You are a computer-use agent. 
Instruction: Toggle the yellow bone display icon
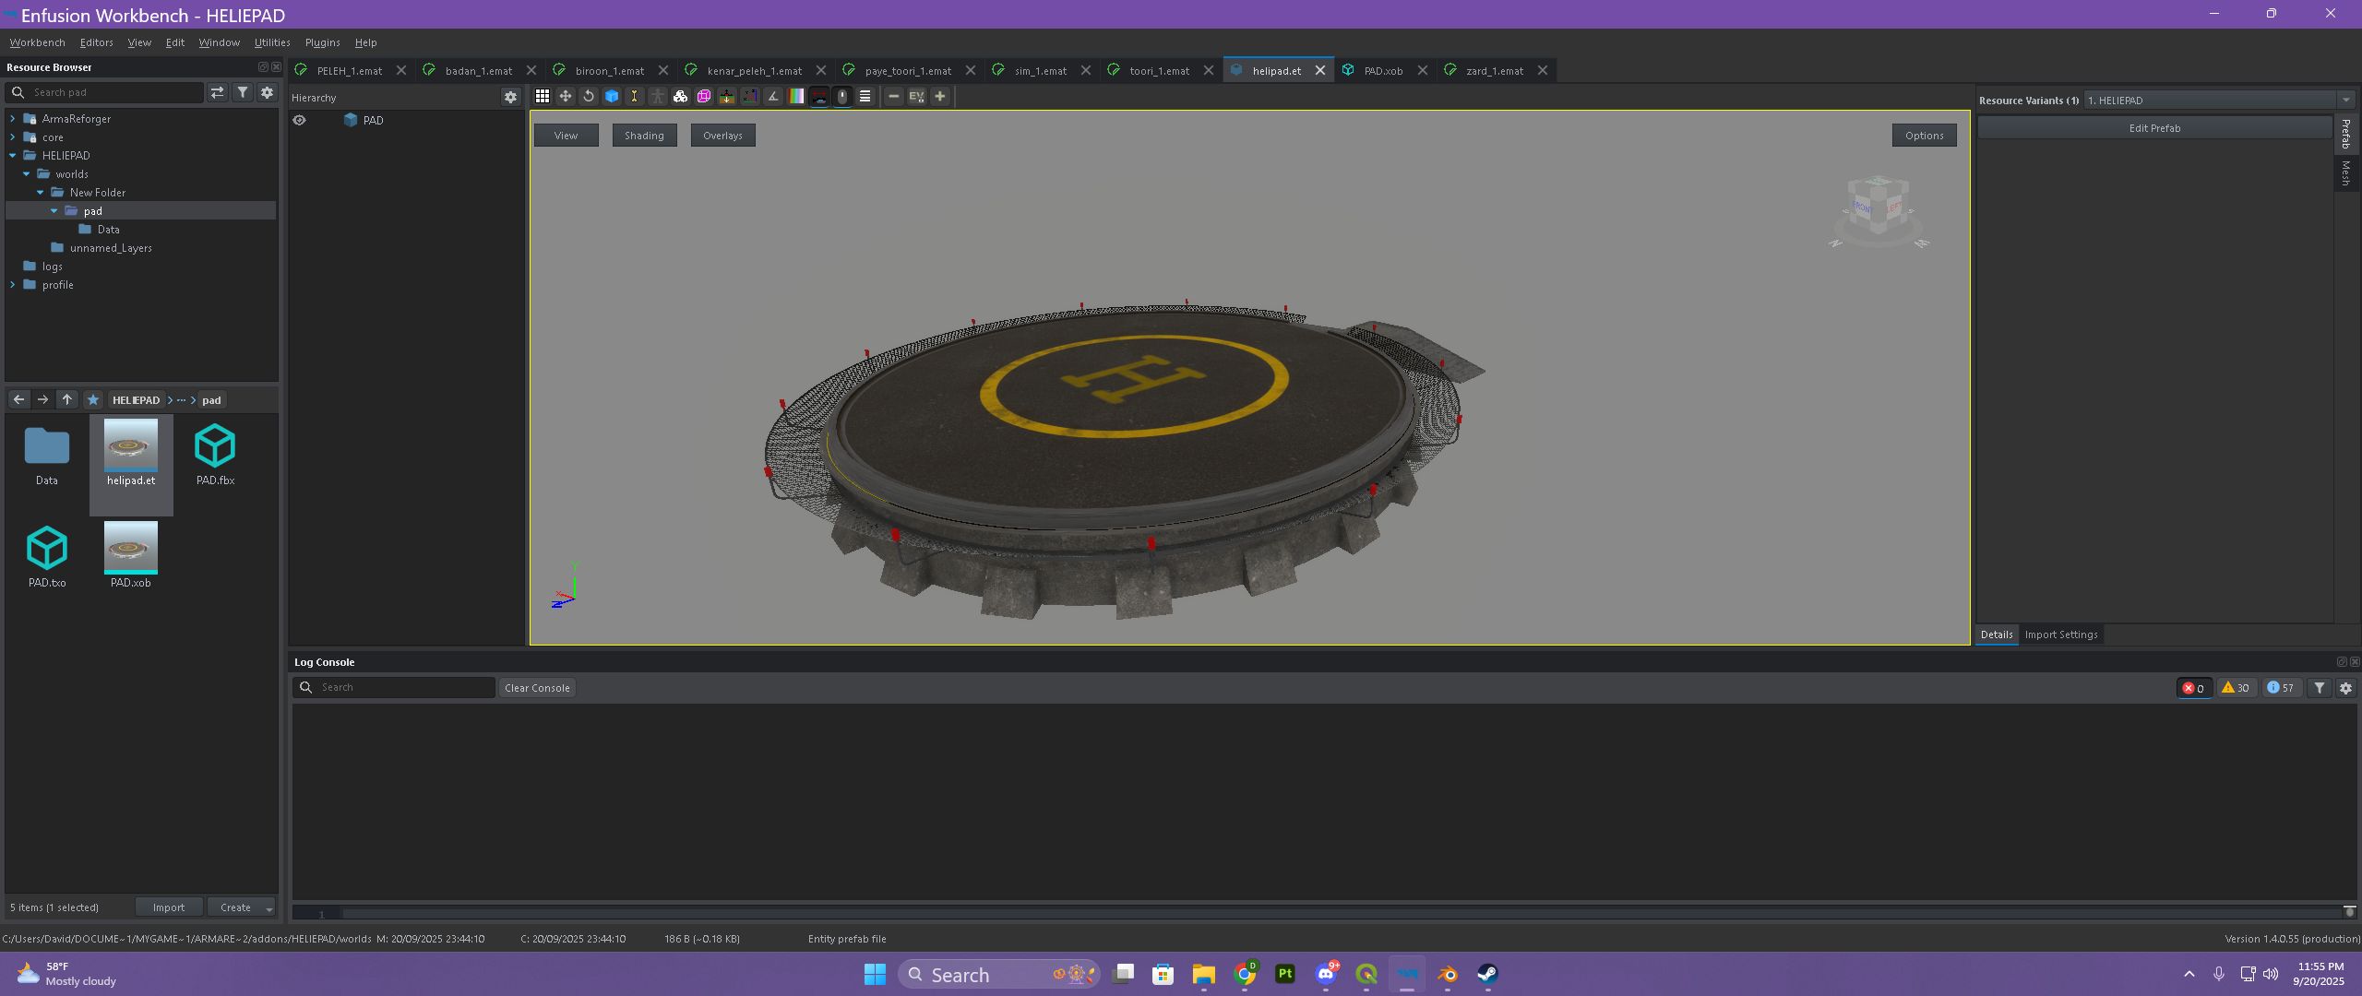635,96
